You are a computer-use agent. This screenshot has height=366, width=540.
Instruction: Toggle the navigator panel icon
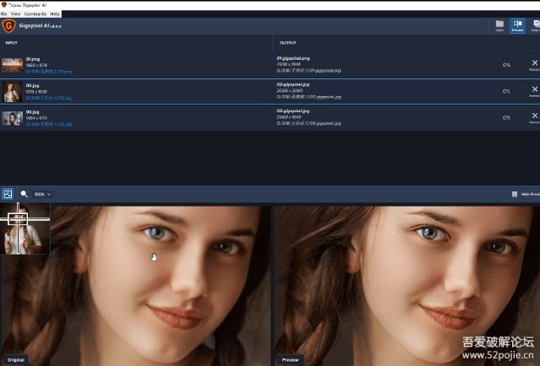8,194
